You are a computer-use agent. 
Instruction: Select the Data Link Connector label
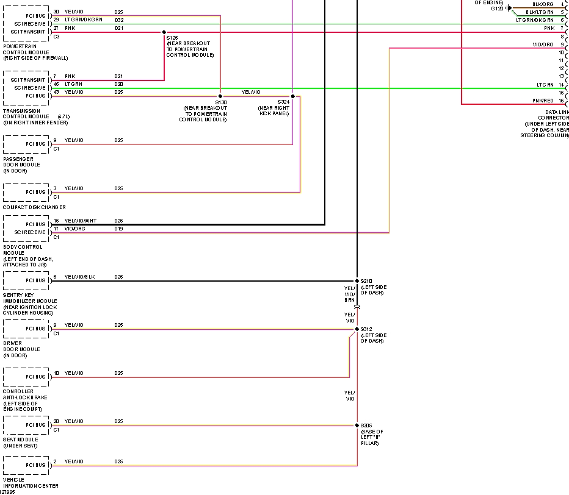coord(545,124)
